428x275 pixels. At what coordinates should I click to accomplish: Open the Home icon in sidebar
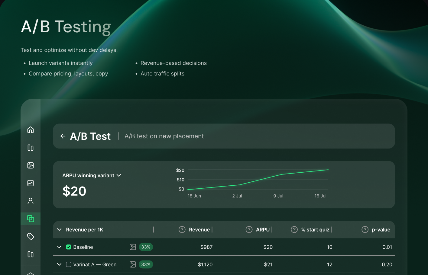pos(31,130)
